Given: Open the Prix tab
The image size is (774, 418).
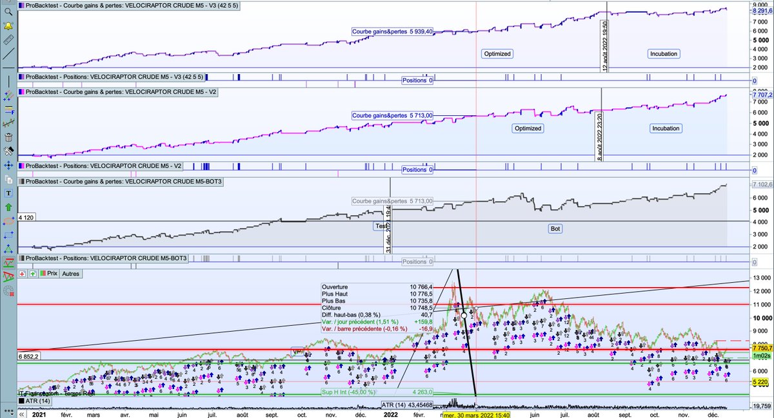Looking at the screenshot, I should coord(48,273).
